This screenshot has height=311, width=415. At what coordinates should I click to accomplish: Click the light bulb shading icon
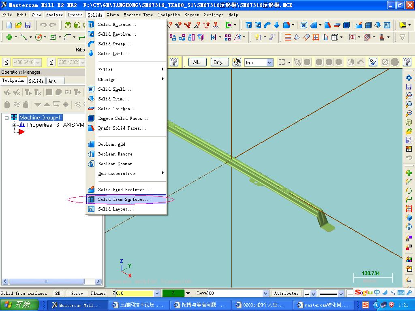[258, 37]
